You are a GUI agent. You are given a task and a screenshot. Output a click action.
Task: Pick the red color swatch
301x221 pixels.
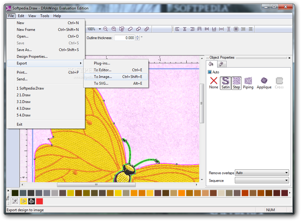(x=40, y=201)
